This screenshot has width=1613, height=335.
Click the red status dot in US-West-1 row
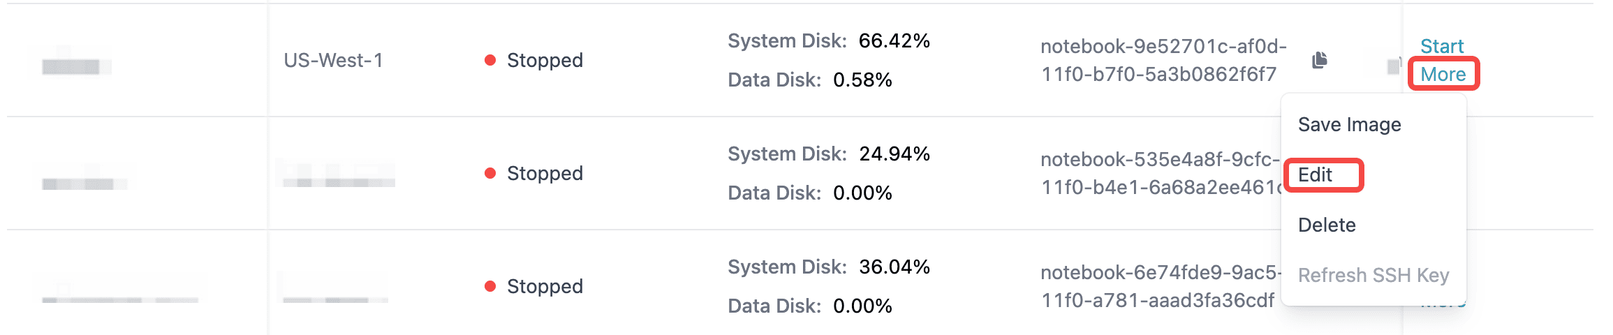point(490,61)
